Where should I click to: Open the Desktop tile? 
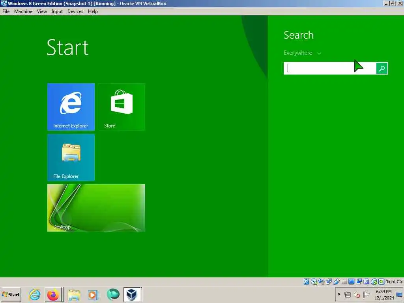click(96, 208)
